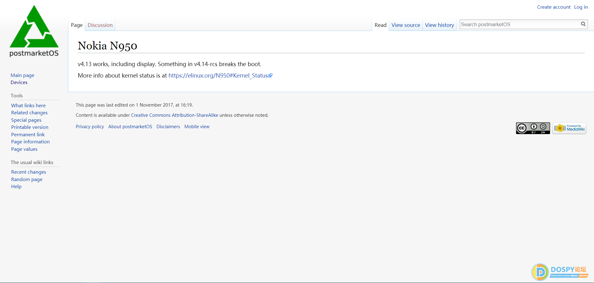The width and height of the screenshot is (594, 283).
Task: Open Disclaimers link
Action: pyautogui.click(x=168, y=127)
